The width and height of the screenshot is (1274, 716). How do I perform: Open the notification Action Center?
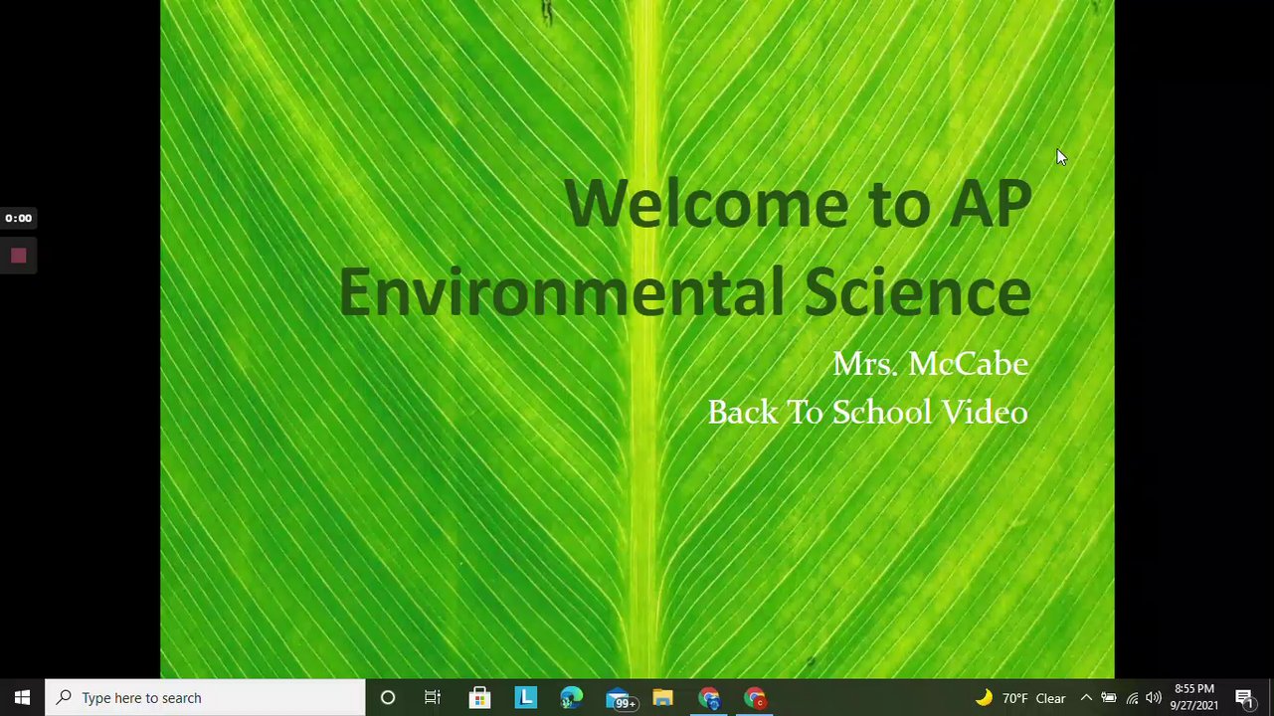point(1244,698)
